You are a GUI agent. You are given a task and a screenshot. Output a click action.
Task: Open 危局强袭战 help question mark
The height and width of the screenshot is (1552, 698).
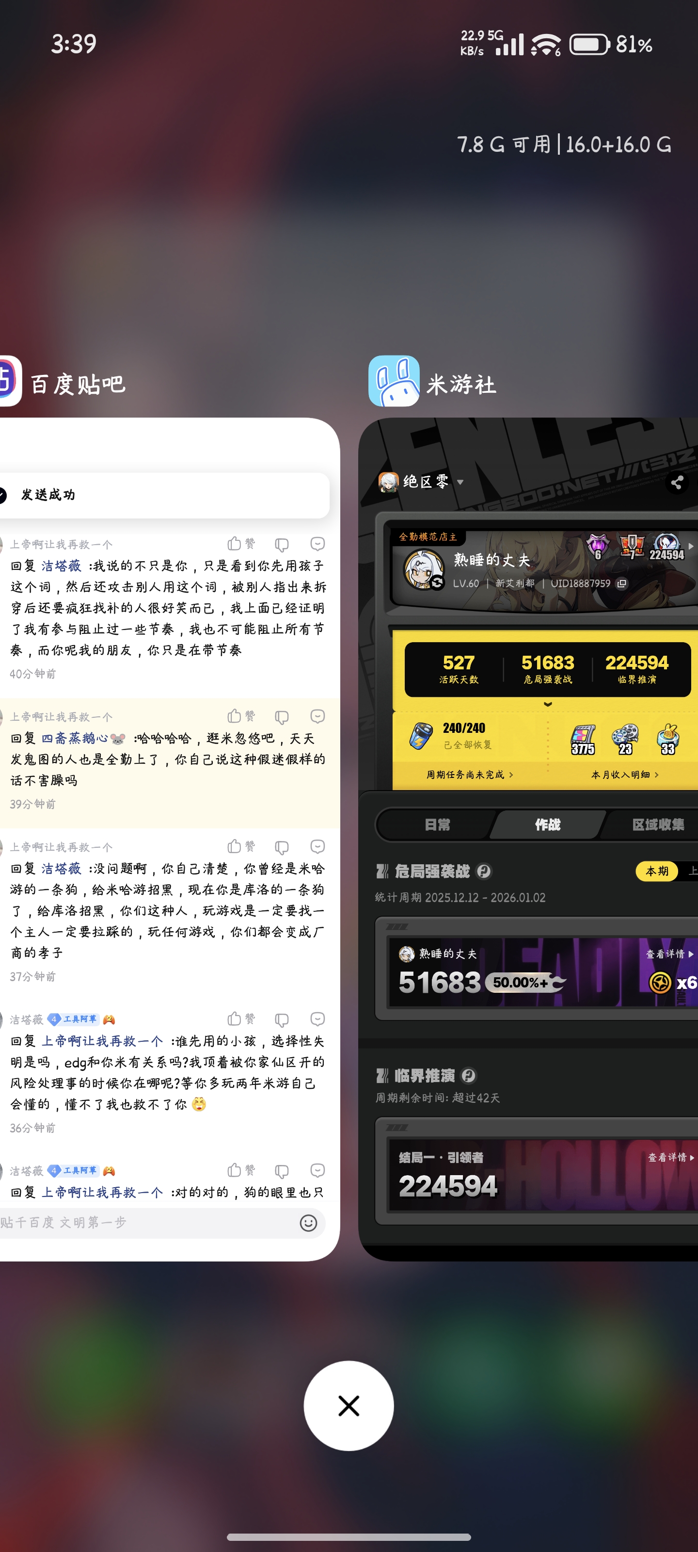point(484,871)
